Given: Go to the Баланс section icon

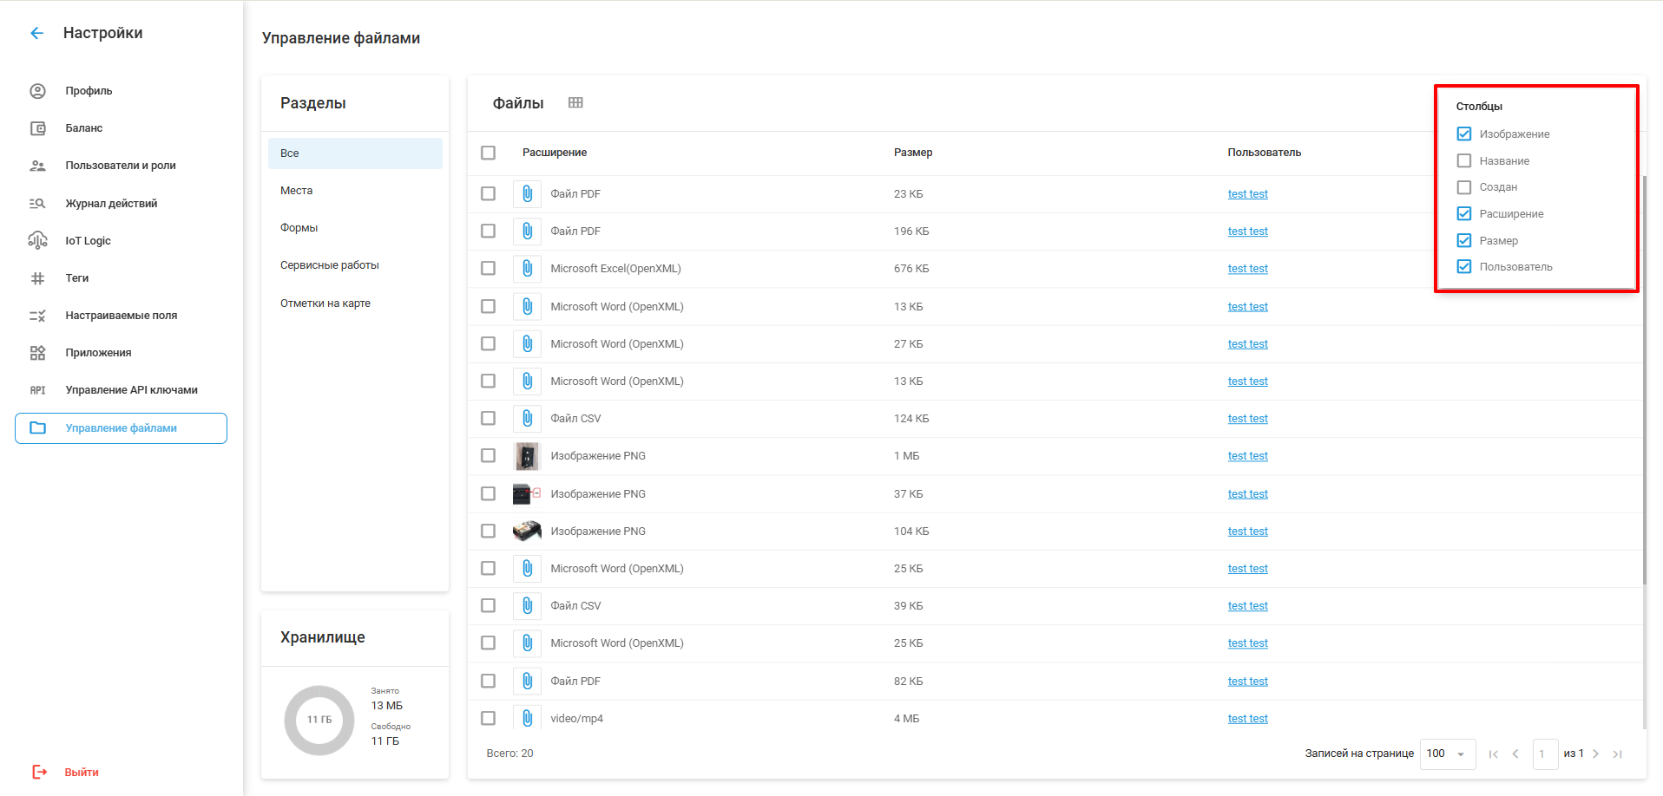Looking at the screenshot, I should pyautogui.click(x=37, y=128).
